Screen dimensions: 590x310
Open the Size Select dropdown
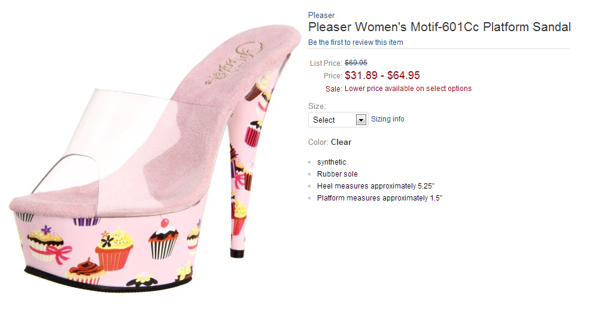(x=333, y=120)
